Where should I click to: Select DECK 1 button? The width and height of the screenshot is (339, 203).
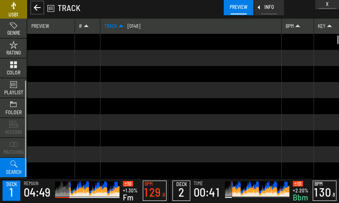11,191
